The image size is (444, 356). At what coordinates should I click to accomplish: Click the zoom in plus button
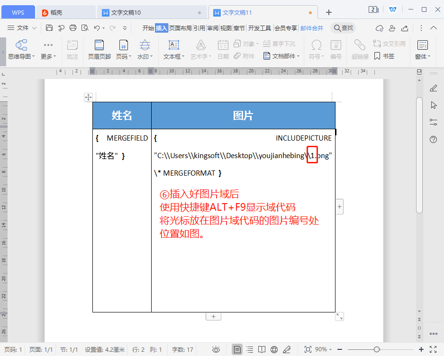[421, 349]
